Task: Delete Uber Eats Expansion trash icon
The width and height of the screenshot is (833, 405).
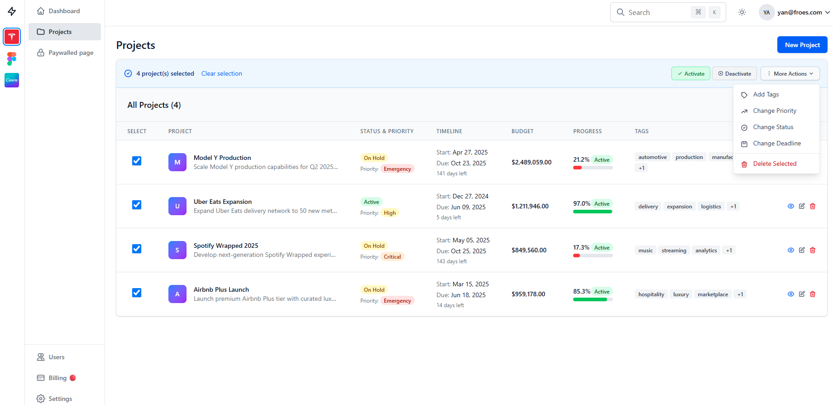Action: pos(813,206)
